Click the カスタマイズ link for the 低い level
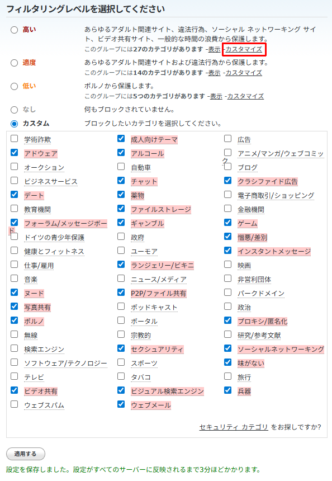 [x=245, y=96]
